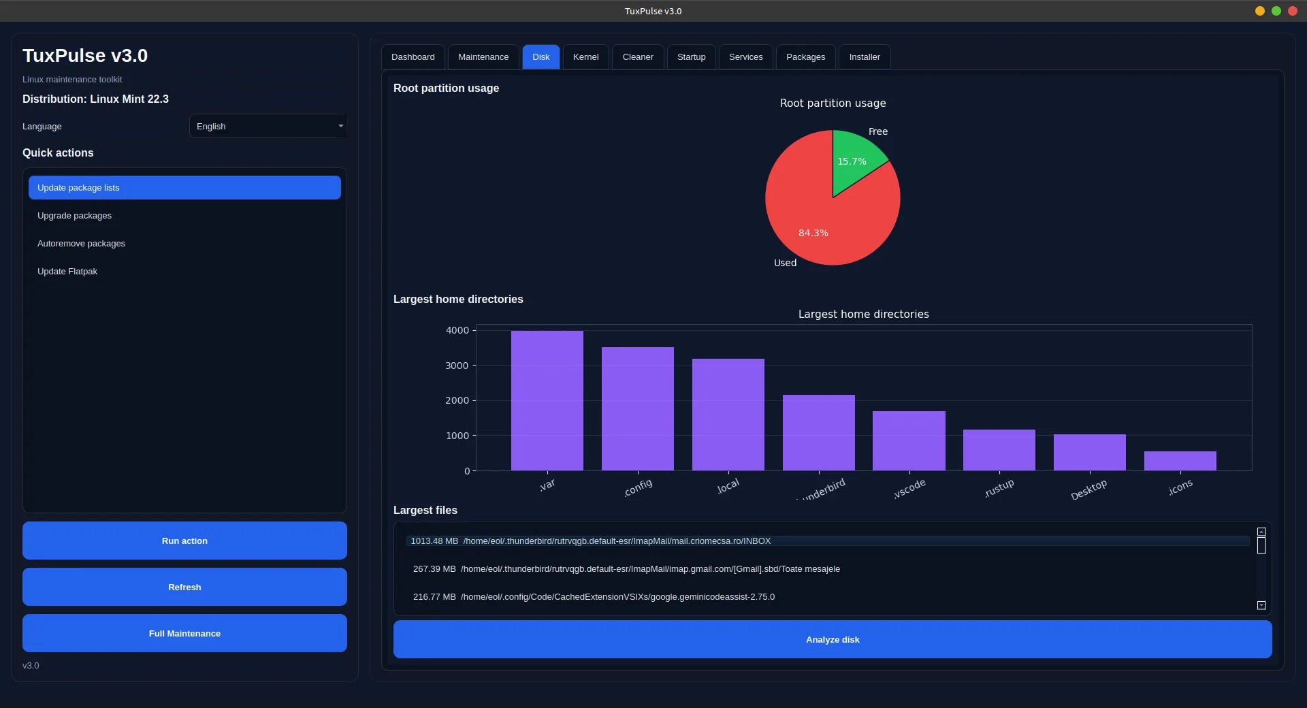Image resolution: width=1307 pixels, height=708 pixels.
Task: Click the Refresh button
Action: 184,587
